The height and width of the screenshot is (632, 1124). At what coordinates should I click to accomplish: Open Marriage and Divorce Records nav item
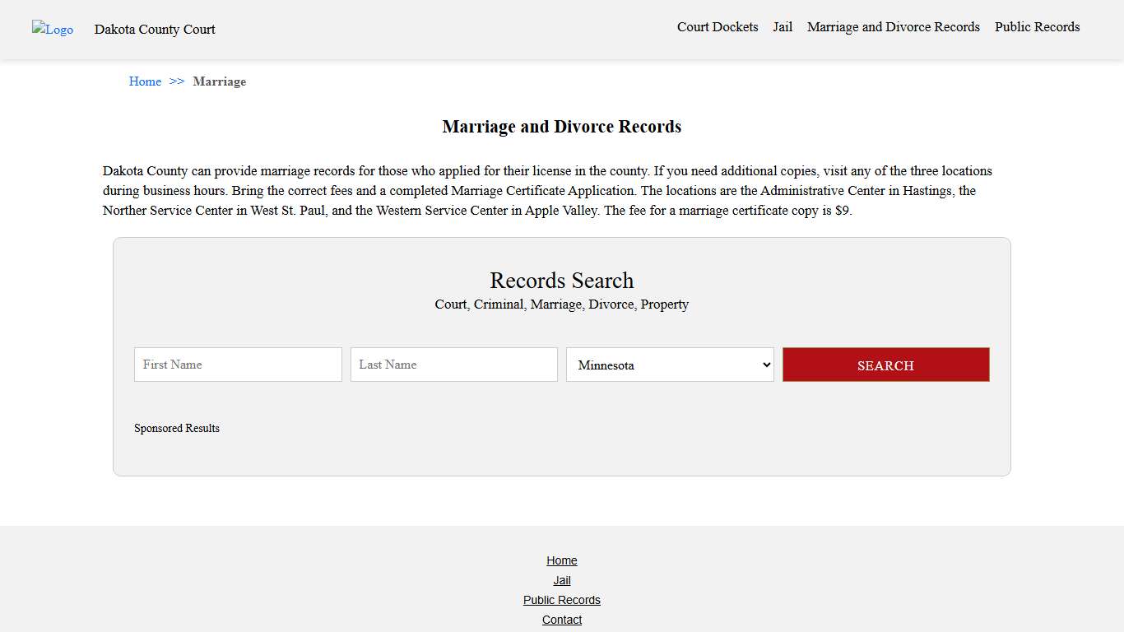[893, 27]
